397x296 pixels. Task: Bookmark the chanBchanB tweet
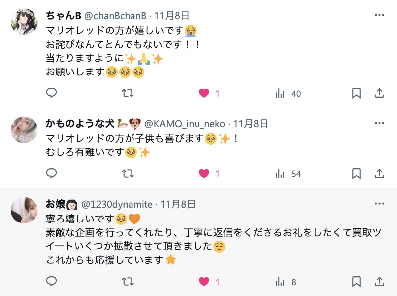[x=356, y=93]
